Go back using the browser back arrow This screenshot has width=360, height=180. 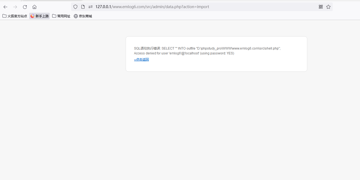pyautogui.click(x=5, y=7)
